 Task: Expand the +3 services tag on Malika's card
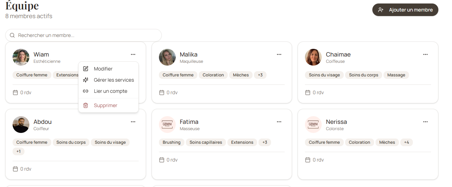point(260,75)
